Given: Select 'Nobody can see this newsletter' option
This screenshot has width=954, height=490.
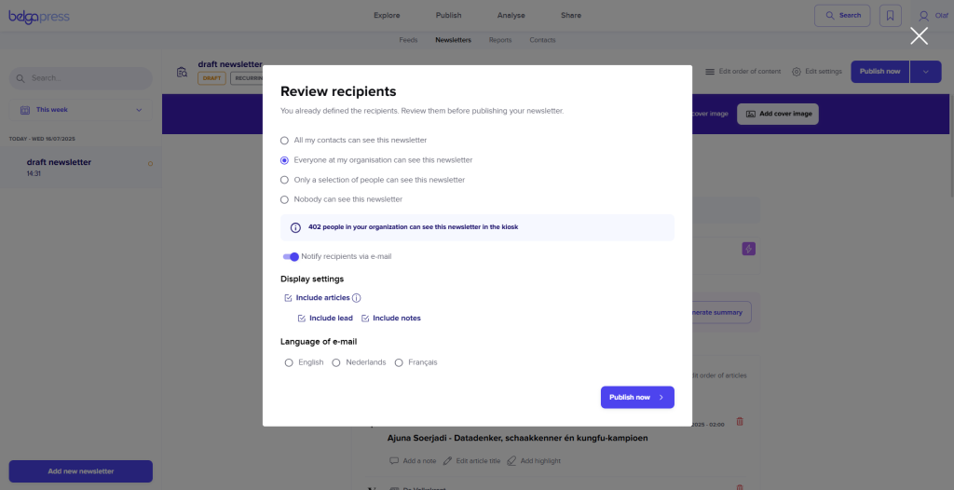Looking at the screenshot, I should (x=285, y=199).
